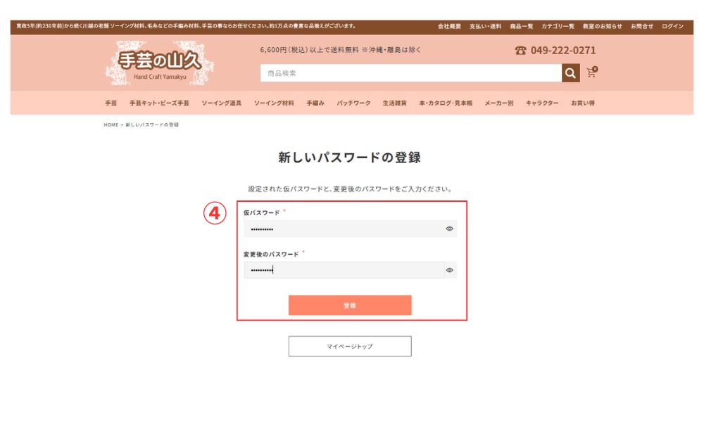Open 本・カタログ・見本帳 category menu
The image size is (704, 422).
click(446, 103)
